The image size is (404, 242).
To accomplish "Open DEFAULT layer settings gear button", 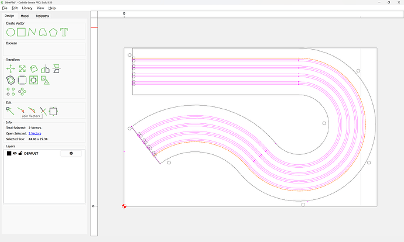I will point(71,153).
